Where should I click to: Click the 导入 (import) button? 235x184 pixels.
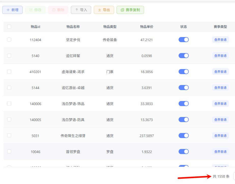pos(81,10)
